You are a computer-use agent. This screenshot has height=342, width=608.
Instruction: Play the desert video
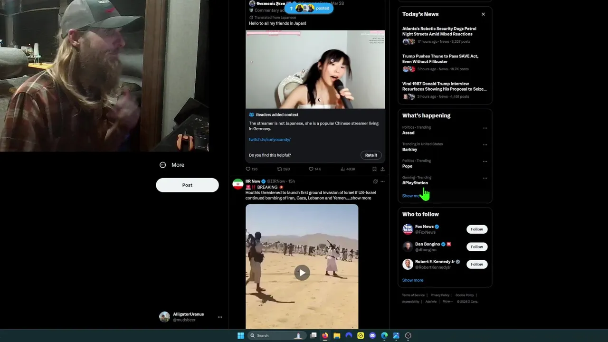click(x=302, y=273)
